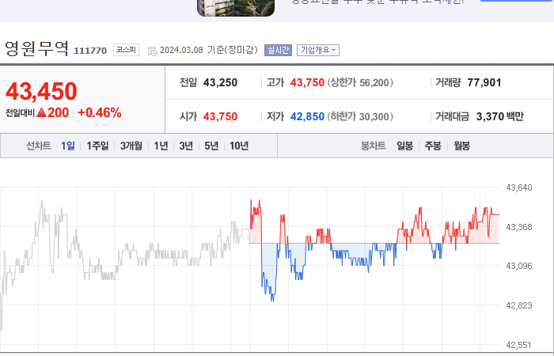Click the red up-triangle change indicator

tap(42, 112)
